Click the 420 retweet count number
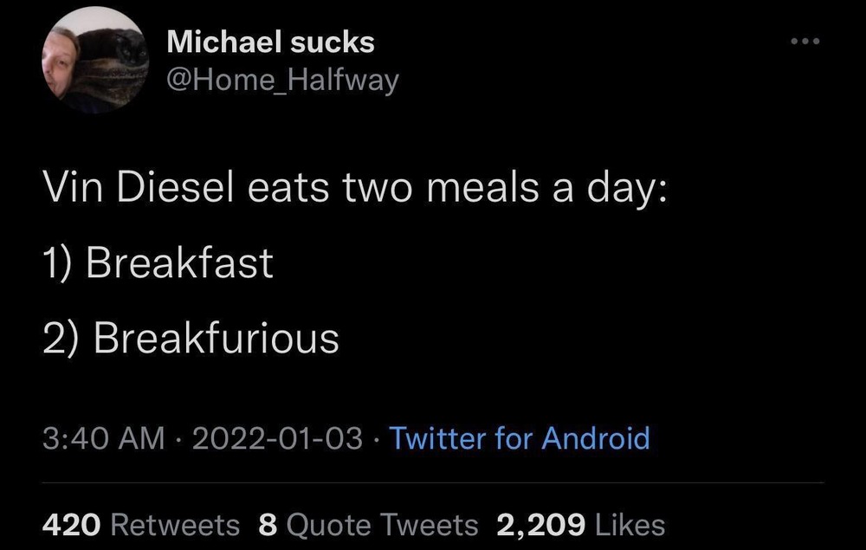This screenshot has width=866, height=550. tap(72, 525)
